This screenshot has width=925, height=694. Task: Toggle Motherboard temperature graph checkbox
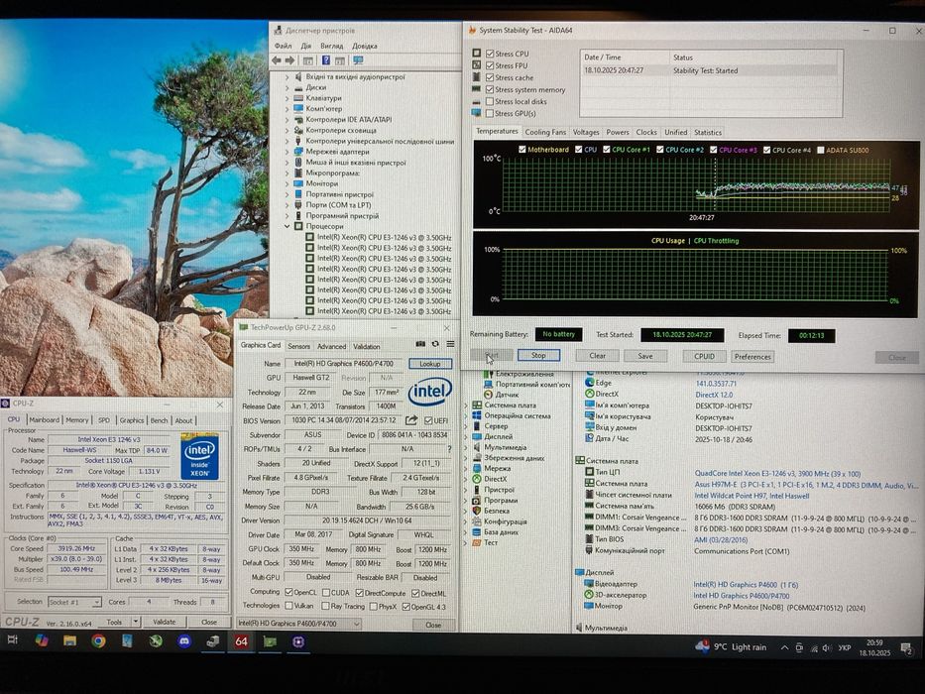coord(522,150)
